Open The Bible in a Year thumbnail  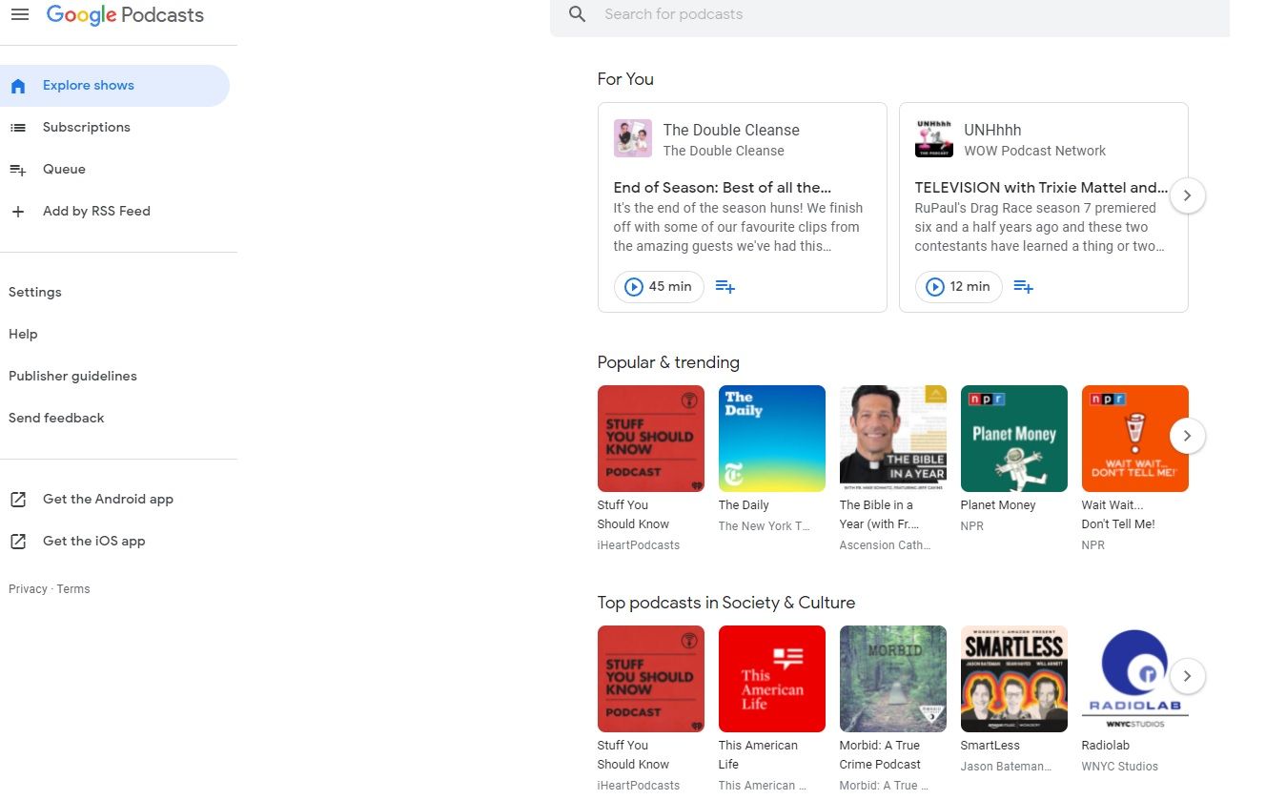[x=893, y=439]
